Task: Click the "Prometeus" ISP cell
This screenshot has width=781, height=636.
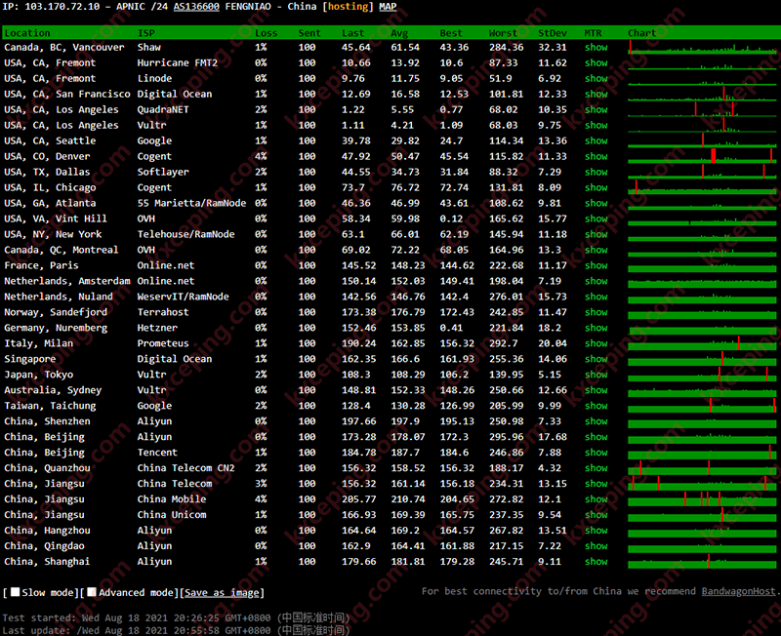Action: click(x=163, y=343)
